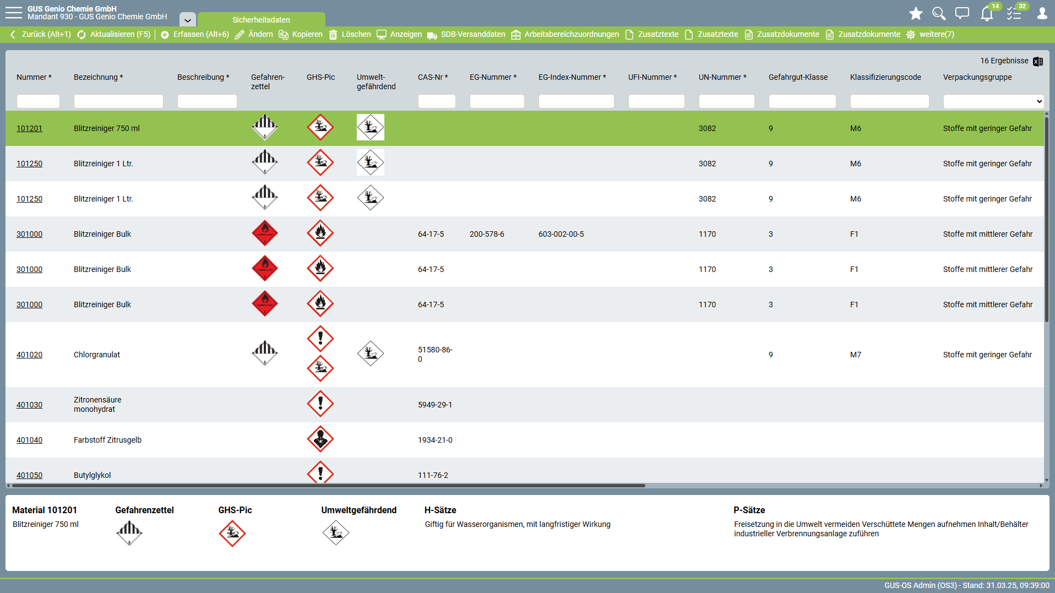Open the Verpackungsgruppe filter dropdown
This screenshot has width=1055, height=593.
point(993,101)
